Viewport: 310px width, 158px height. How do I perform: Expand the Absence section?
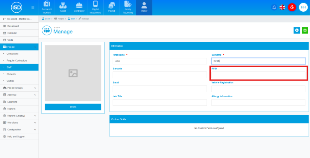coord(19,95)
